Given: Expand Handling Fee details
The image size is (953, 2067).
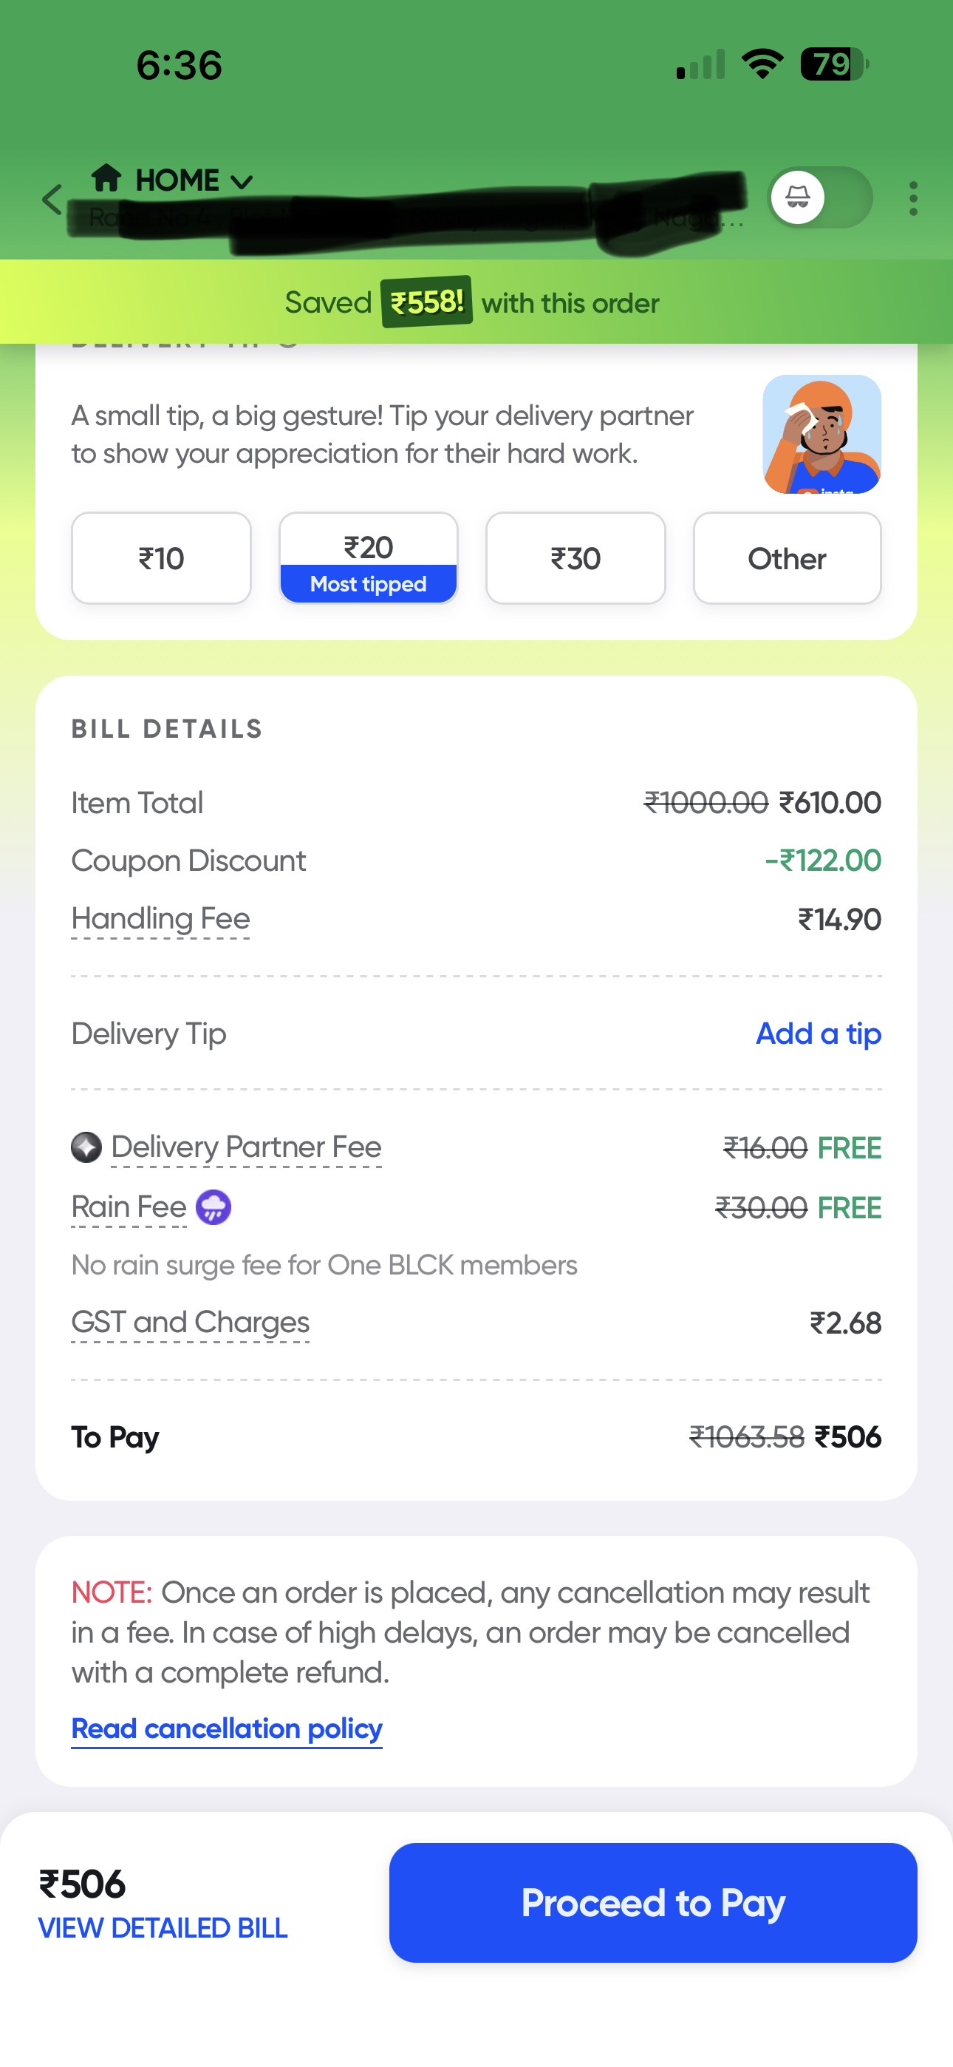Looking at the screenshot, I should click(160, 919).
